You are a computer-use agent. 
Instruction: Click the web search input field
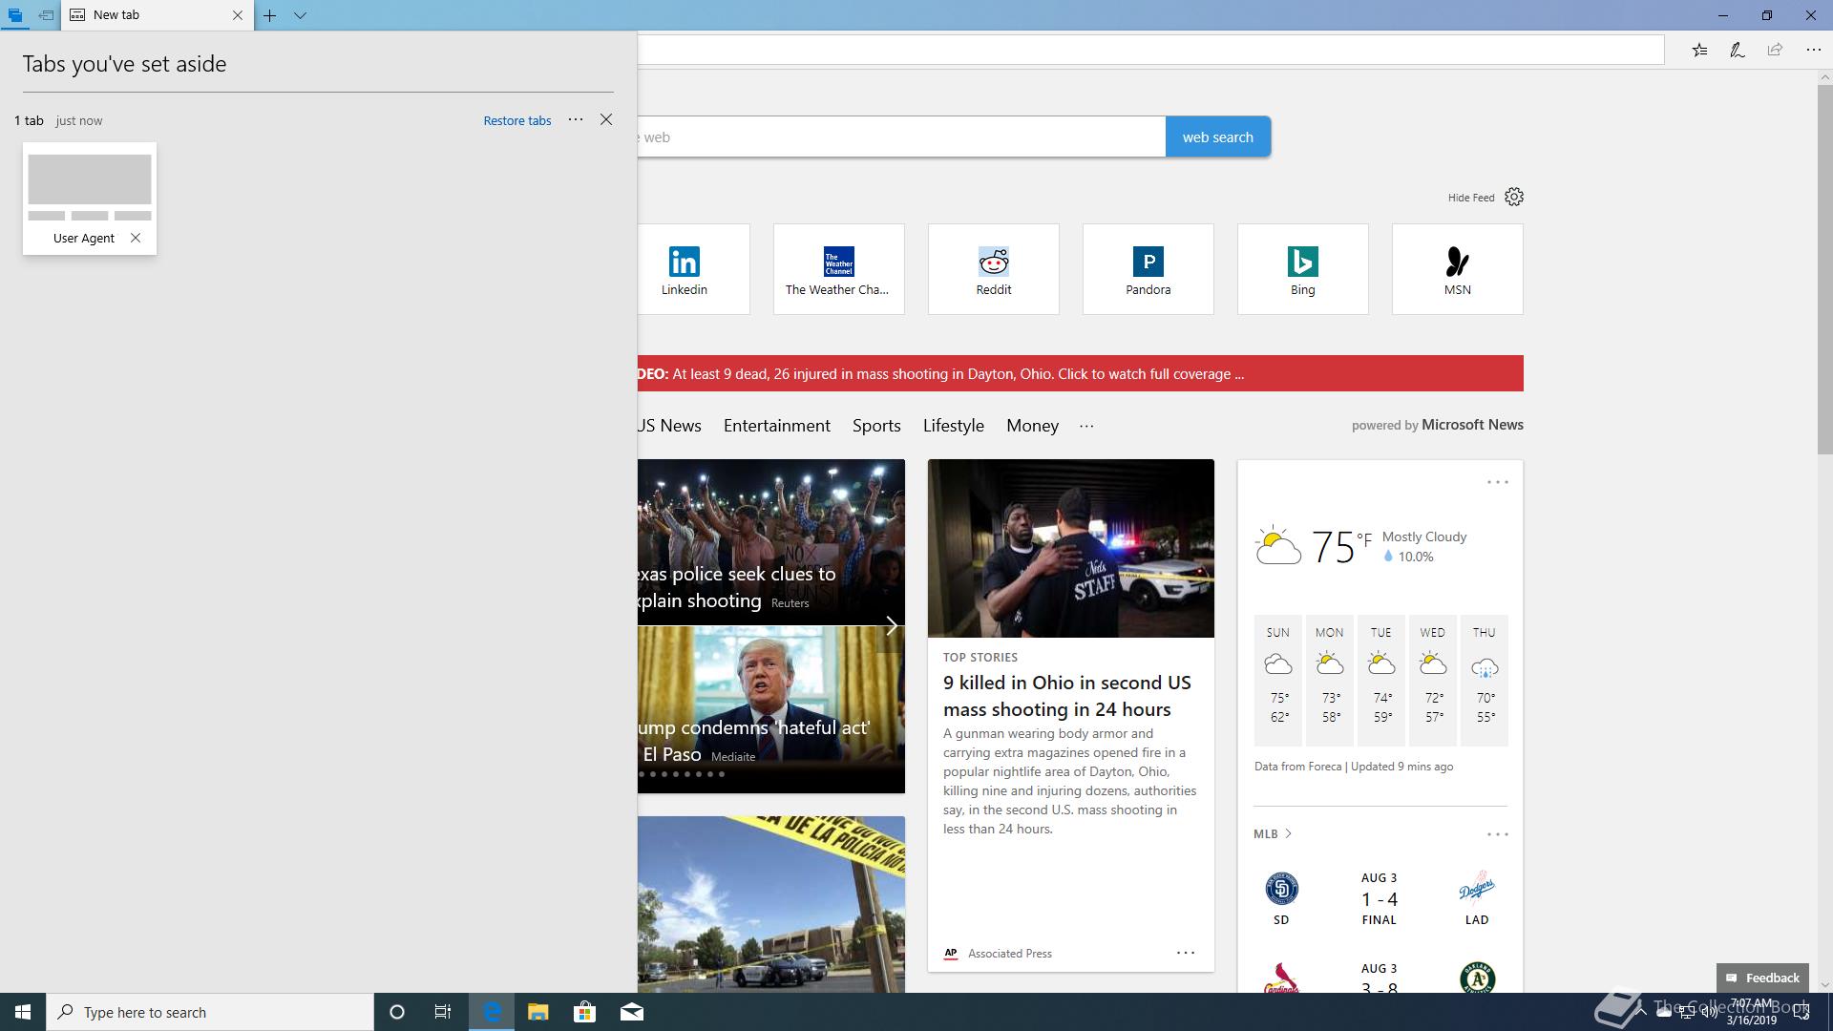(901, 137)
